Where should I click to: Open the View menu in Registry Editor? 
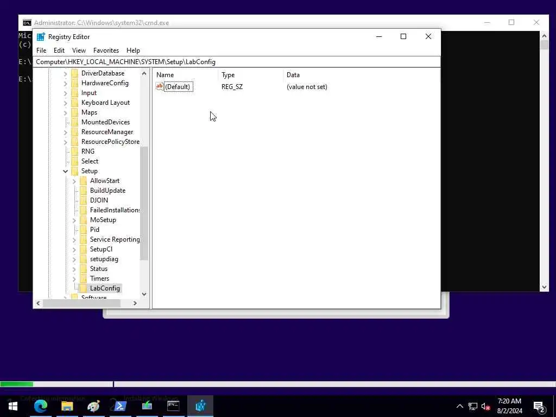click(79, 50)
